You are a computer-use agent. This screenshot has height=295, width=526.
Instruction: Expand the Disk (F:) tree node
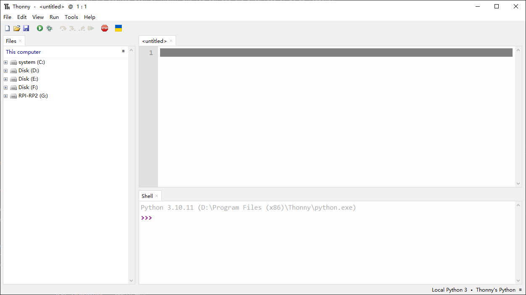click(6, 87)
